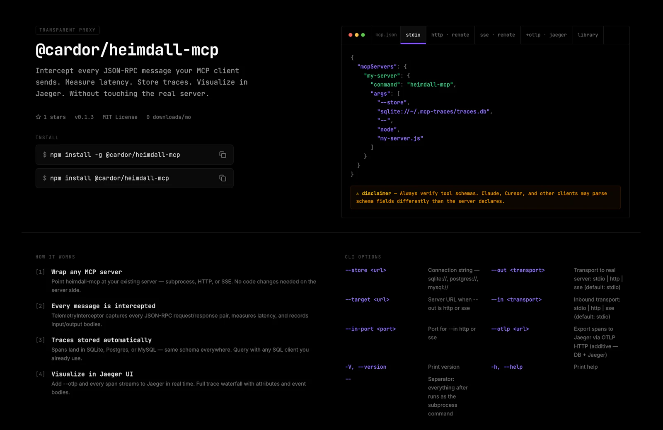Click the Wrap any MCP server heading
The height and width of the screenshot is (430, 663).
click(87, 272)
